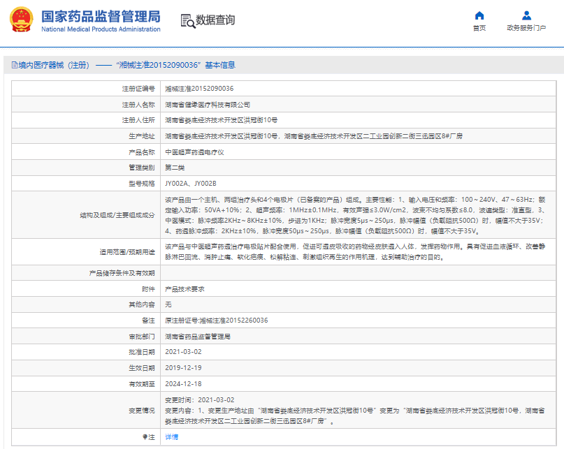Select 湖南省健缘医疗科技有限公司 cell
This screenshot has width=564, height=449.
coord(208,105)
